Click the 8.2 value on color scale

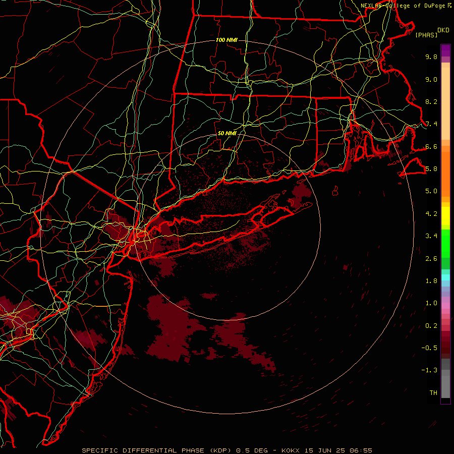(431, 101)
